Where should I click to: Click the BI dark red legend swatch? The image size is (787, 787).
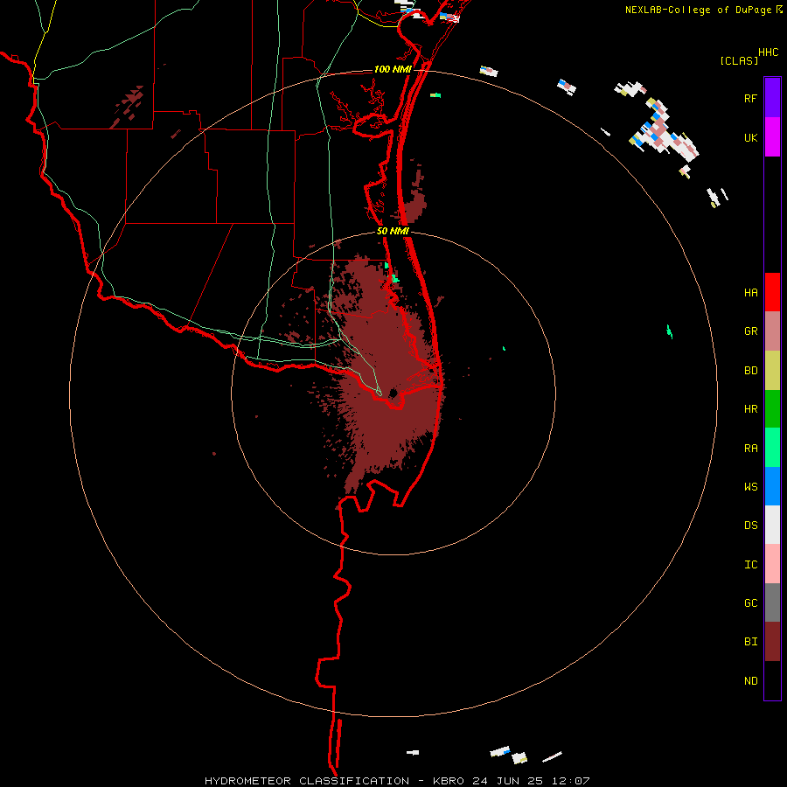[772, 642]
